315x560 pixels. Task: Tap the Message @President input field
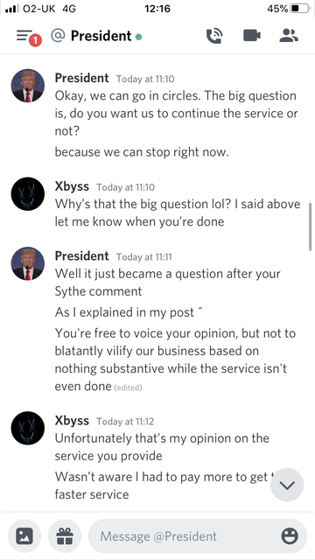(x=198, y=536)
